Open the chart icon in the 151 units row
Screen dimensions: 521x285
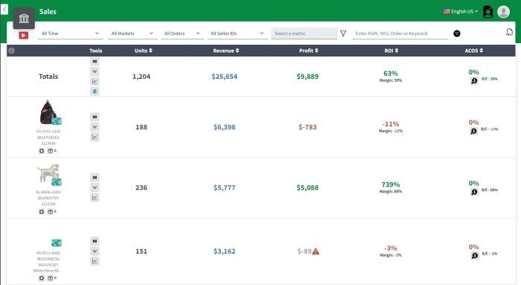click(95, 261)
